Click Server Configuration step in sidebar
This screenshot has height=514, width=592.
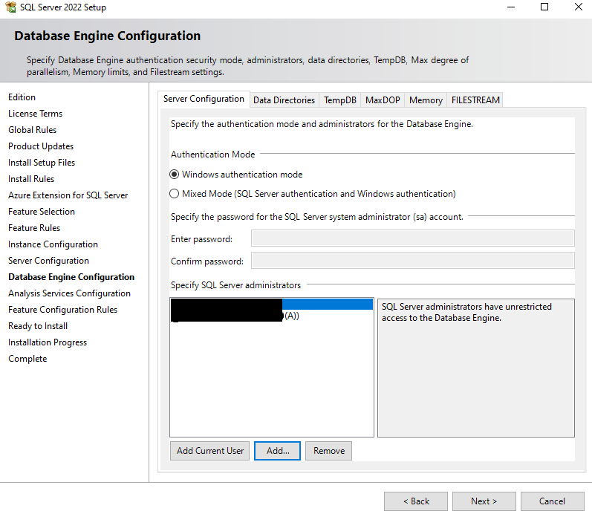pyautogui.click(x=48, y=261)
